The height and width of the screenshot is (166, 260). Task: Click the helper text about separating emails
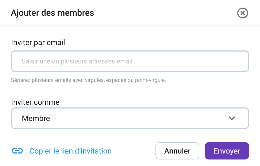(x=88, y=80)
